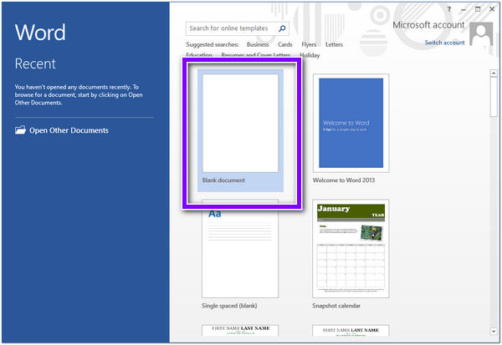
Task: Open the Help question mark
Action: (449, 9)
